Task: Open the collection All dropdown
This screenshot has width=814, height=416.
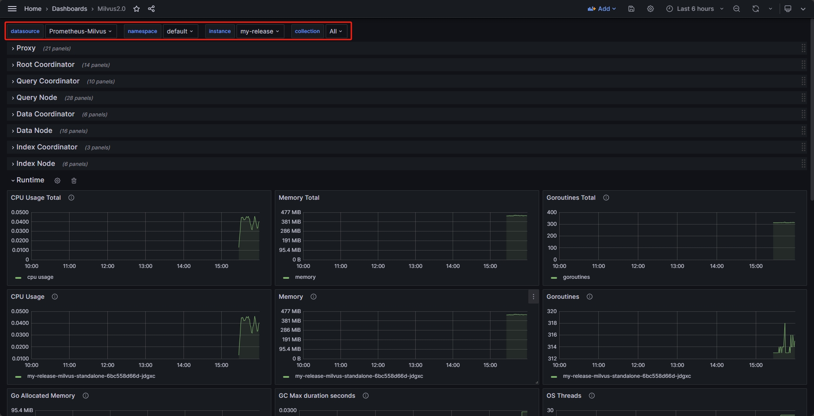Action: click(x=336, y=31)
